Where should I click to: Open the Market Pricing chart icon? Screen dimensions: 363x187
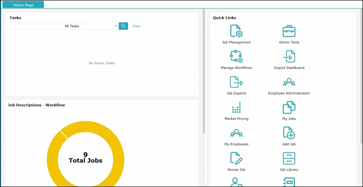click(236, 108)
